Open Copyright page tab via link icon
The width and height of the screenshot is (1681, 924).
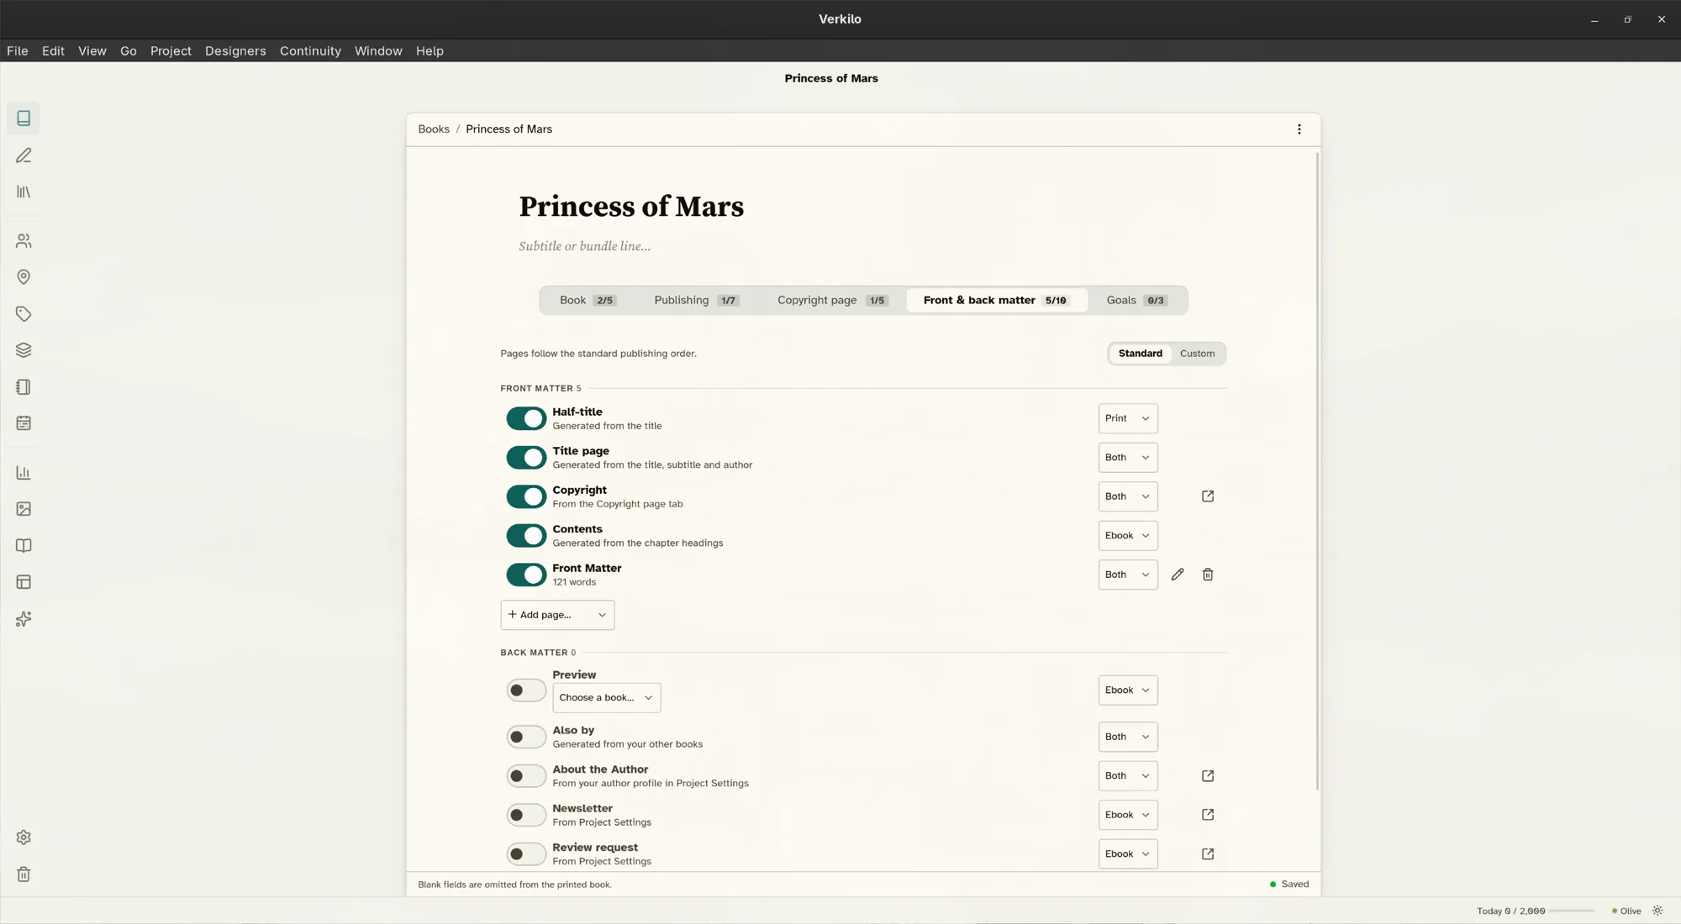1208,496
